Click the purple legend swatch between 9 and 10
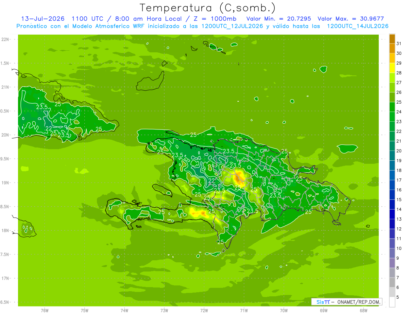 pyautogui.click(x=392, y=253)
